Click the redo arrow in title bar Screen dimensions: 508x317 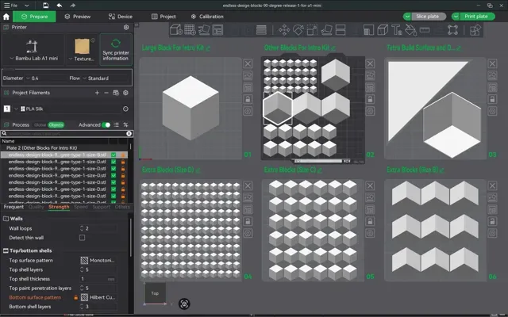coord(72,6)
